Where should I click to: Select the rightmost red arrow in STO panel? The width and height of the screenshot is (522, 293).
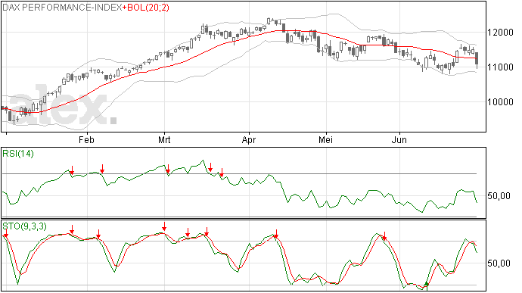pyautogui.click(x=384, y=236)
